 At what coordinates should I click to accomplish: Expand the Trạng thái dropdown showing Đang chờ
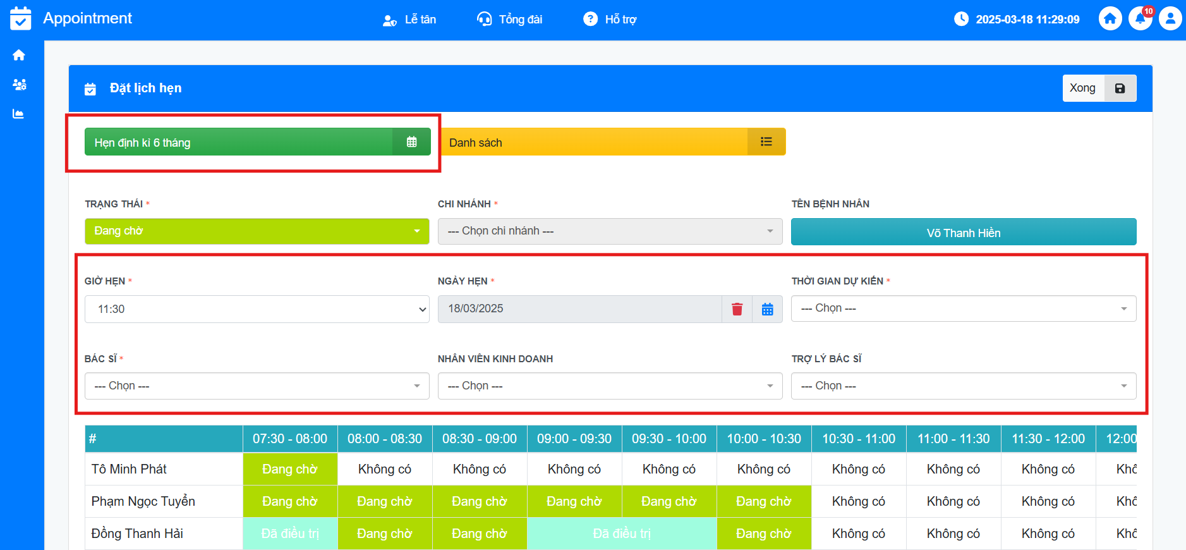[257, 231]
